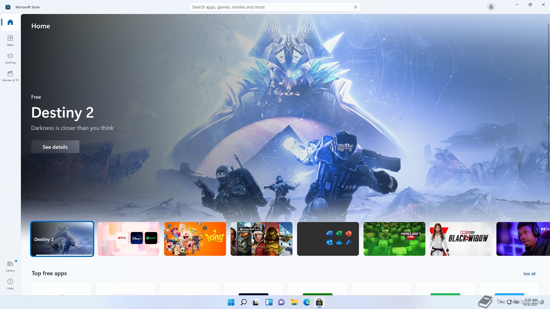Open the Windows Start menu
The height and width of the screenshot is (309, 550).
(231, 302)
